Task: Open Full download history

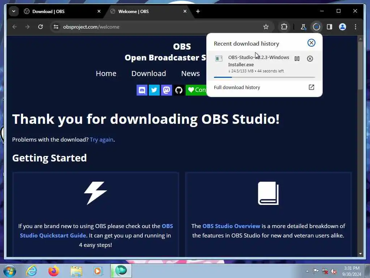Action: [x=237, y=87]
